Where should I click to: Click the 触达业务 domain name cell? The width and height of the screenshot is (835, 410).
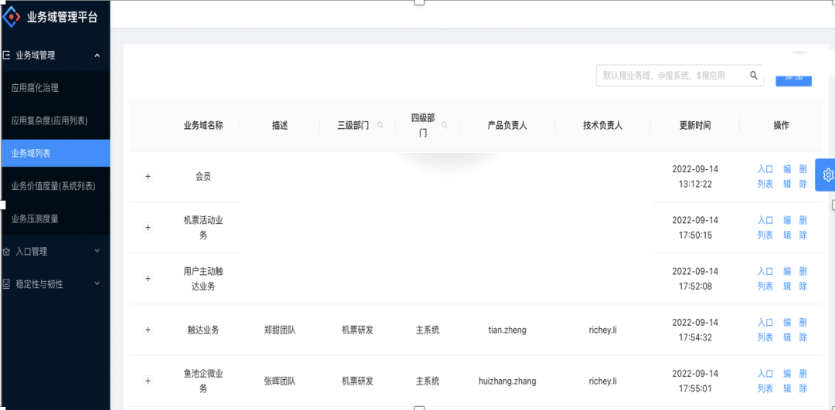(203, 330)
